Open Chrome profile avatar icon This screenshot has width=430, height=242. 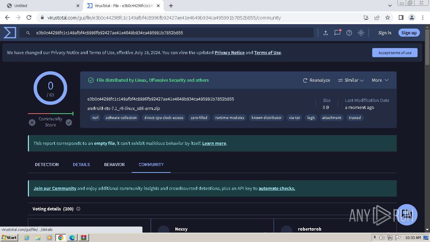[412, 17]
